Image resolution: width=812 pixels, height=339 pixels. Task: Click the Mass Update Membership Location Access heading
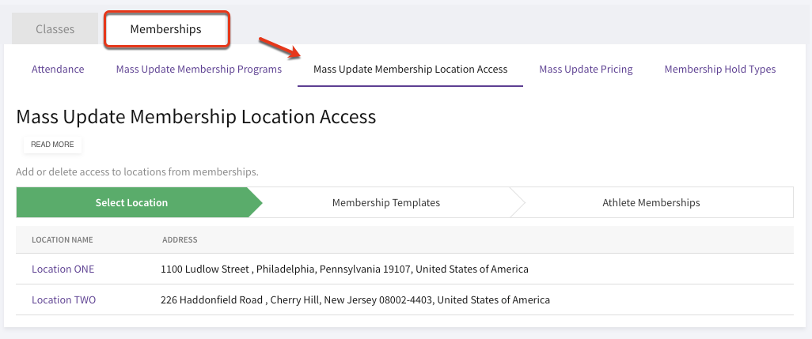pyautogui.click(x=196, y=117)
